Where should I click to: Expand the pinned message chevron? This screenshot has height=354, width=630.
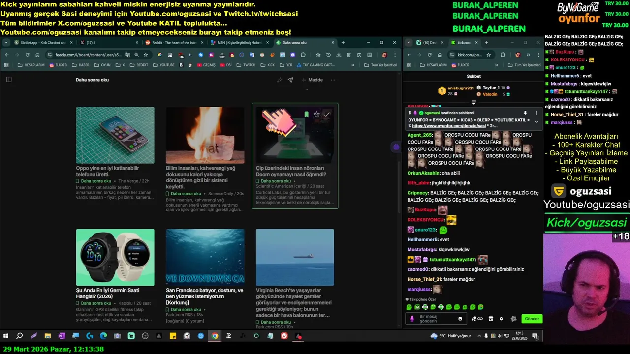pos(536,121)
